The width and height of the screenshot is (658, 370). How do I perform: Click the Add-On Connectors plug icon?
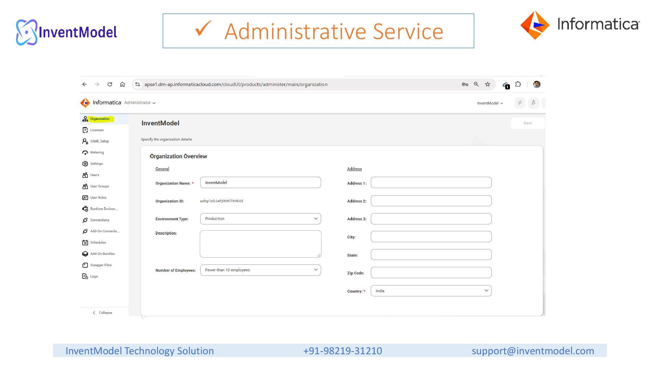click(x=85, y=231)
